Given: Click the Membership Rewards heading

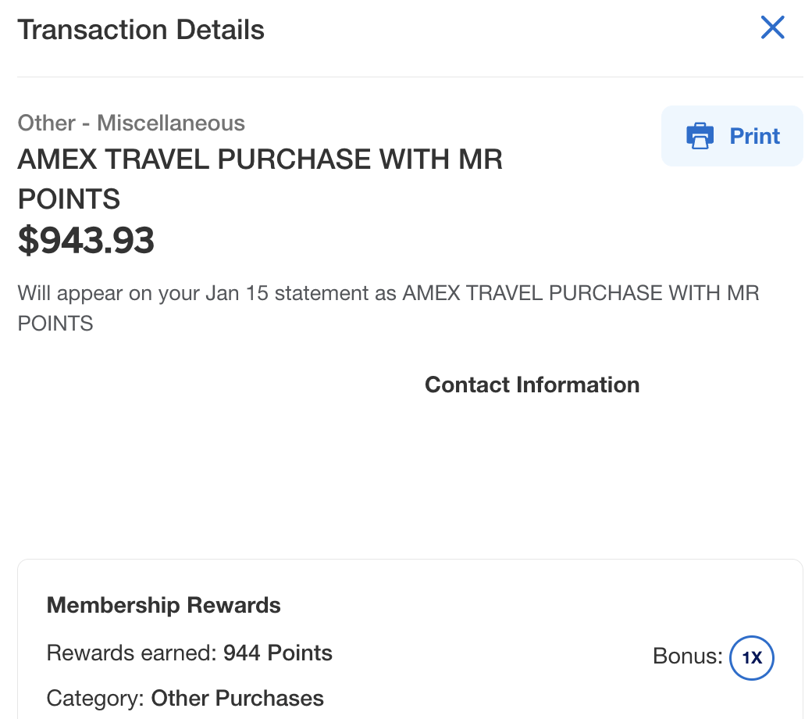Looking at the screenshot, I should click(164, 605).
